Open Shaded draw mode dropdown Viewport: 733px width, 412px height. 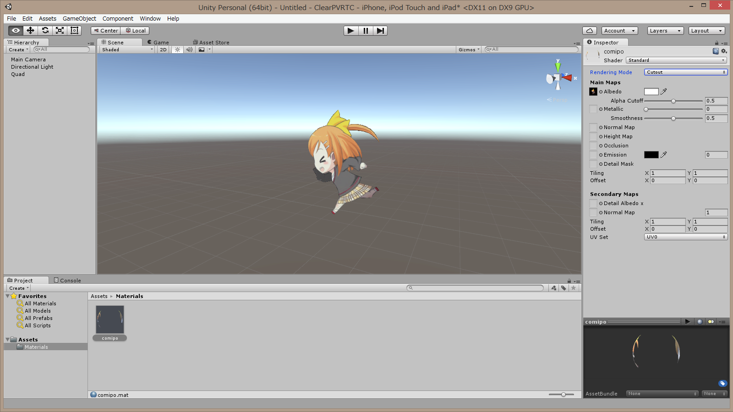127,49
